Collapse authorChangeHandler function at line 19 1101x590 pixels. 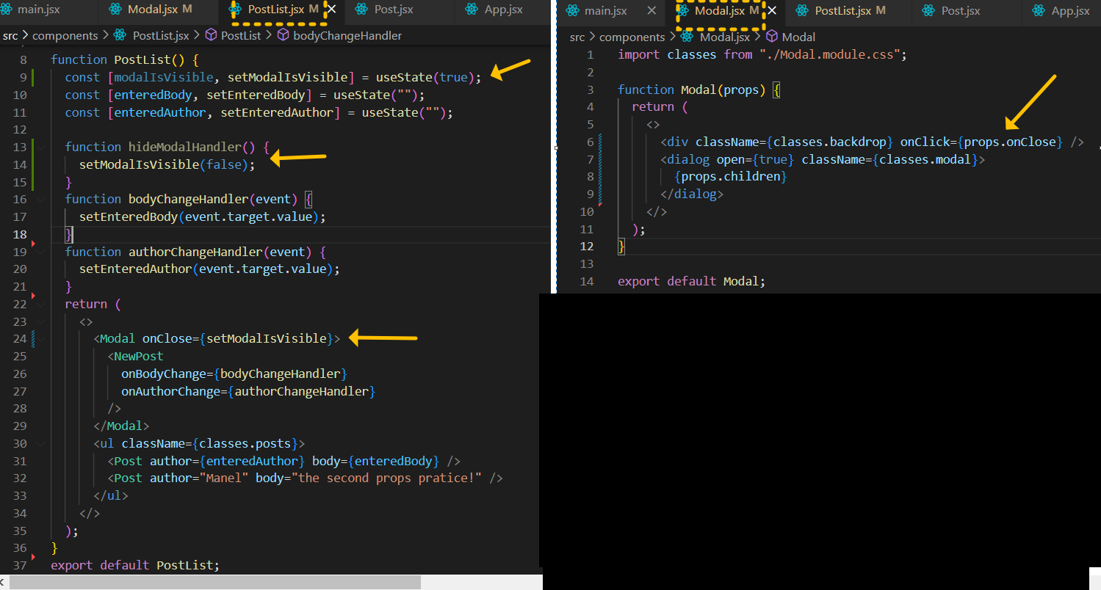[x=40, y=252]
